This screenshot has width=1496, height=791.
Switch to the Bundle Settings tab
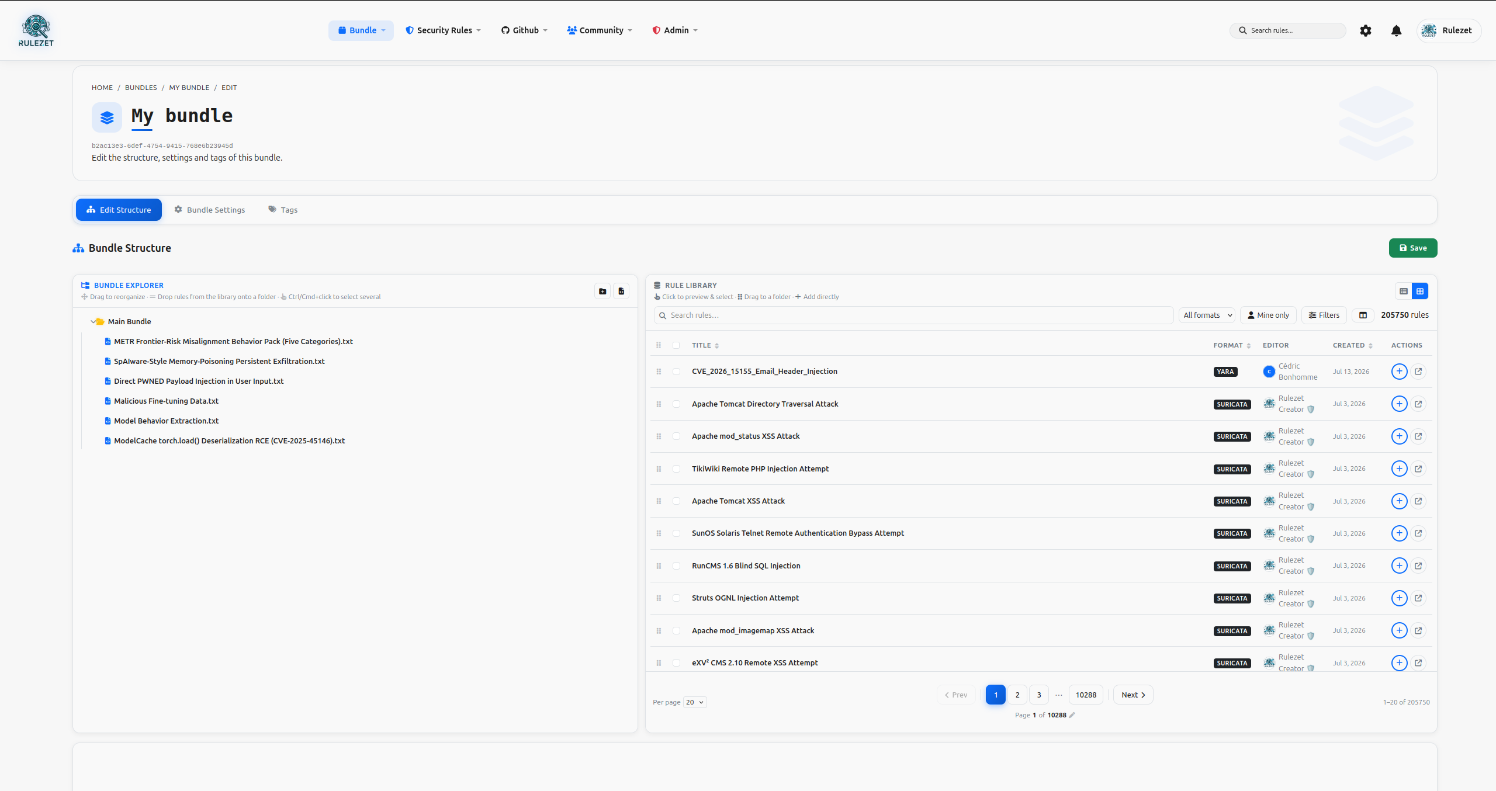(210, 210)
